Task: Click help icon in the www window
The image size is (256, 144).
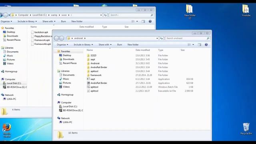Action: (150, 21)
